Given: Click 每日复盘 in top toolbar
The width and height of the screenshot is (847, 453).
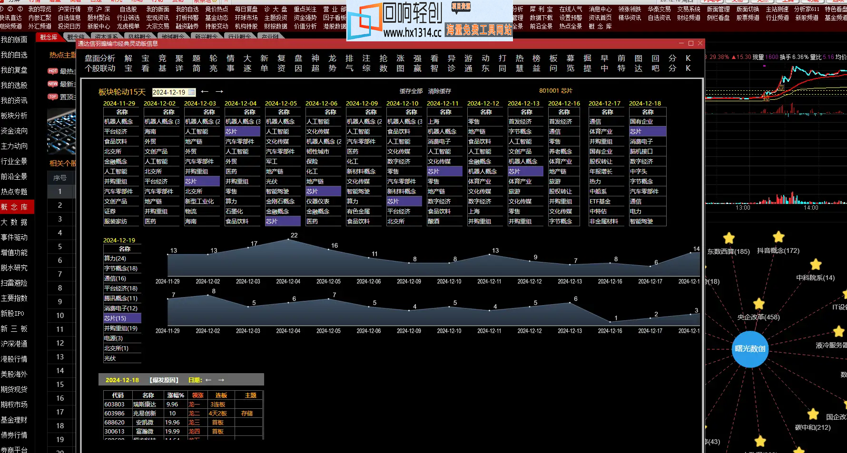Looking at the screenshot, I should click(x=246, y=9).
